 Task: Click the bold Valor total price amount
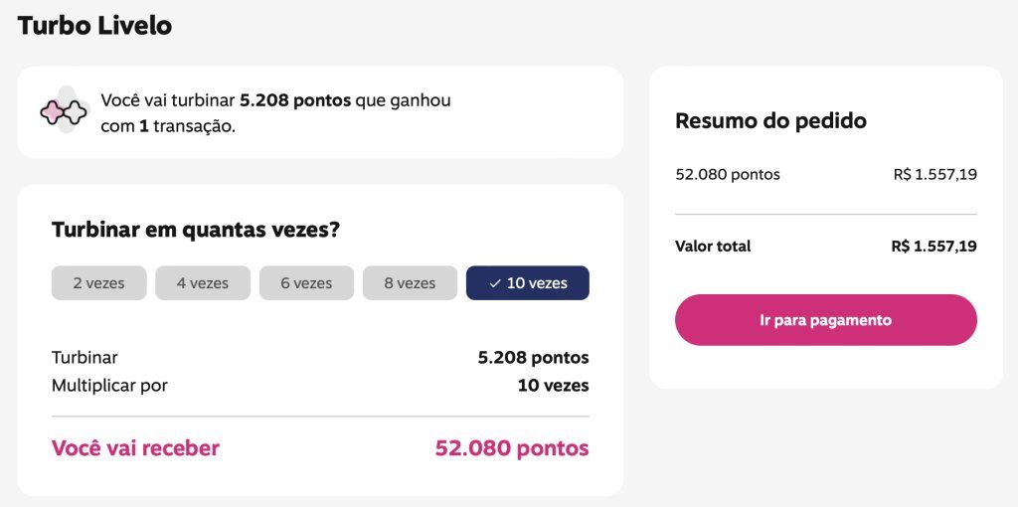click(933, 247)
